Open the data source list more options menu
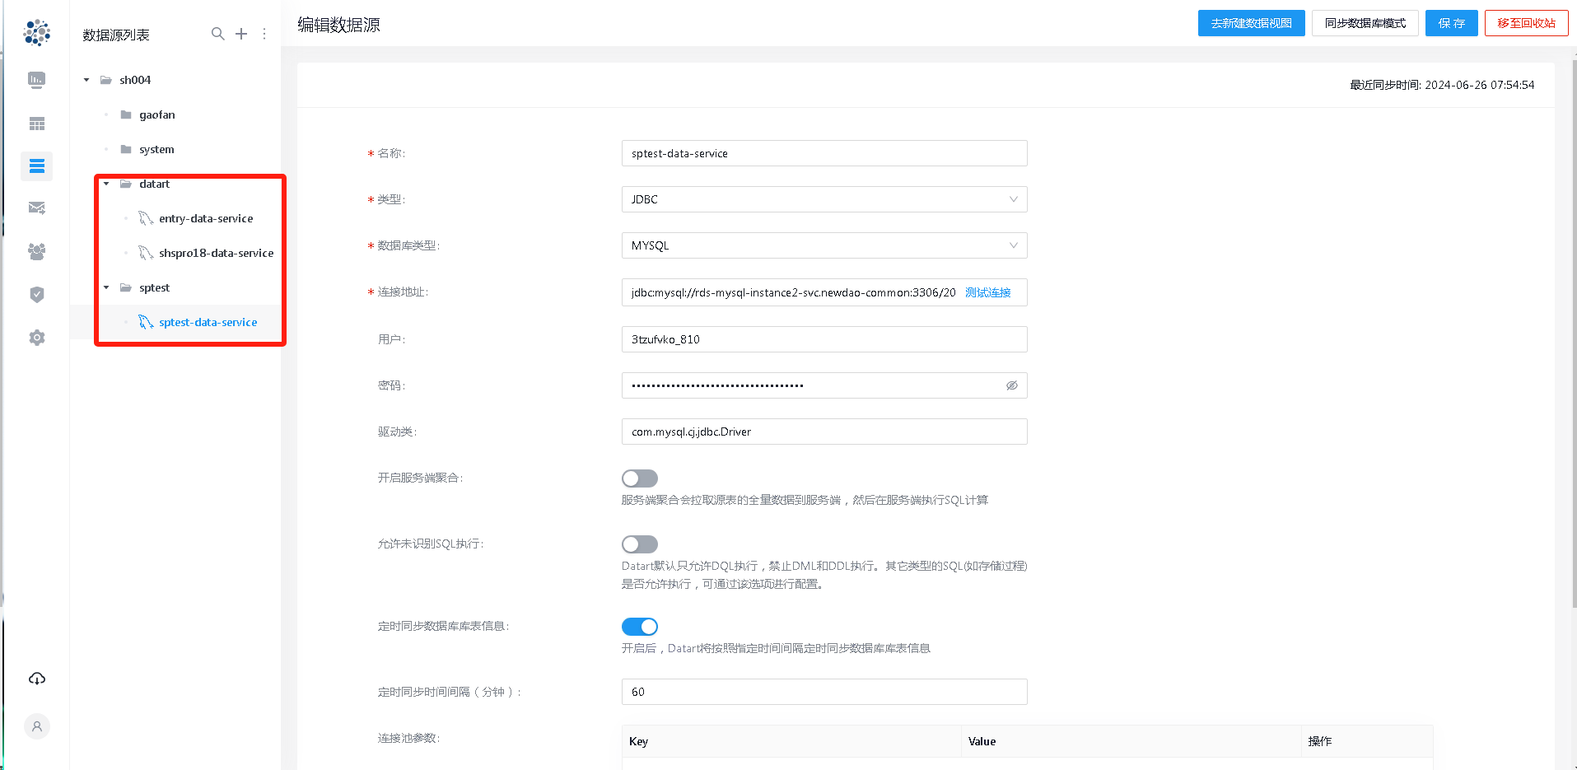The height and width of the screenshot is (770, 1577). click(x=264, y=34)
